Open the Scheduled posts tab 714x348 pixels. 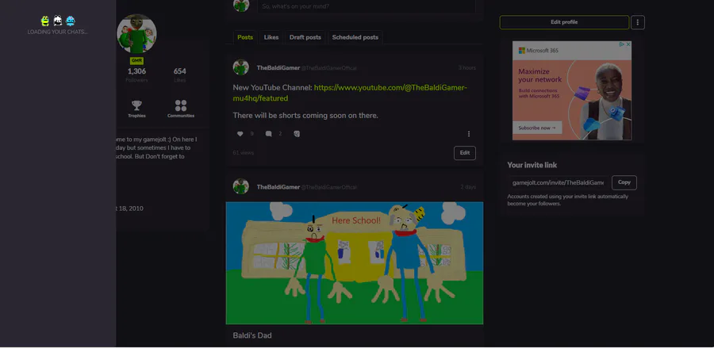[355, 37]
